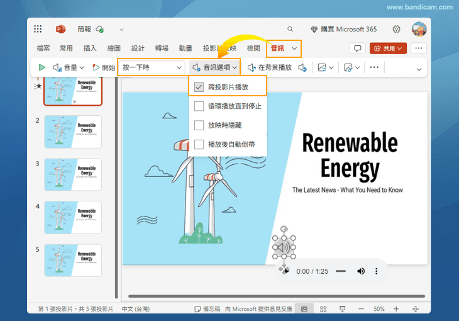This screenshot has height=321, width=459.
Task: Click the audio preview play icon
Action: pos(41,67)
